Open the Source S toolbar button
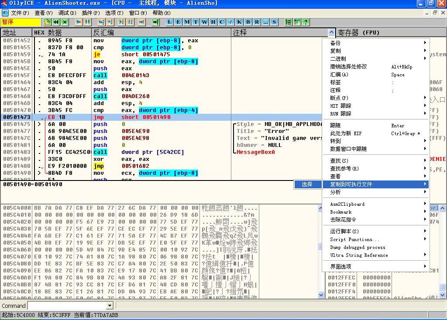The height and width of the screenshot is (320, 447). click(274, 22)
